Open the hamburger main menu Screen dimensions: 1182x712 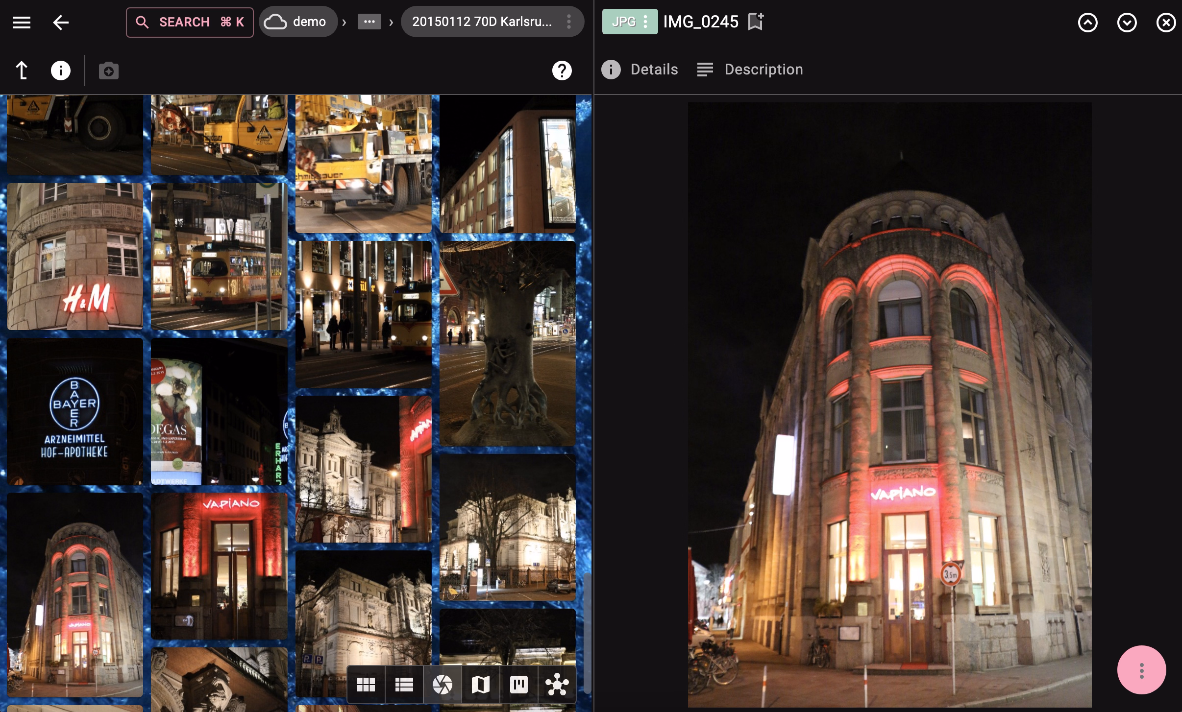click(x=22, y=23)
